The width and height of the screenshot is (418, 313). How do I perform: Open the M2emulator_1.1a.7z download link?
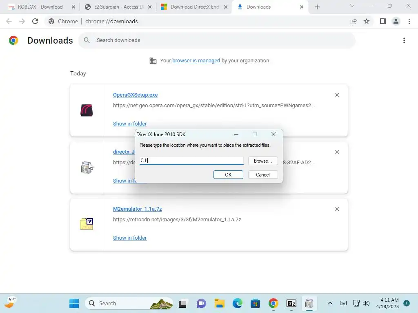137,209
